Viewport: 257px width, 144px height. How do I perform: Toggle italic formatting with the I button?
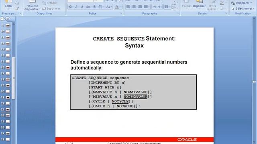point(76,7)
